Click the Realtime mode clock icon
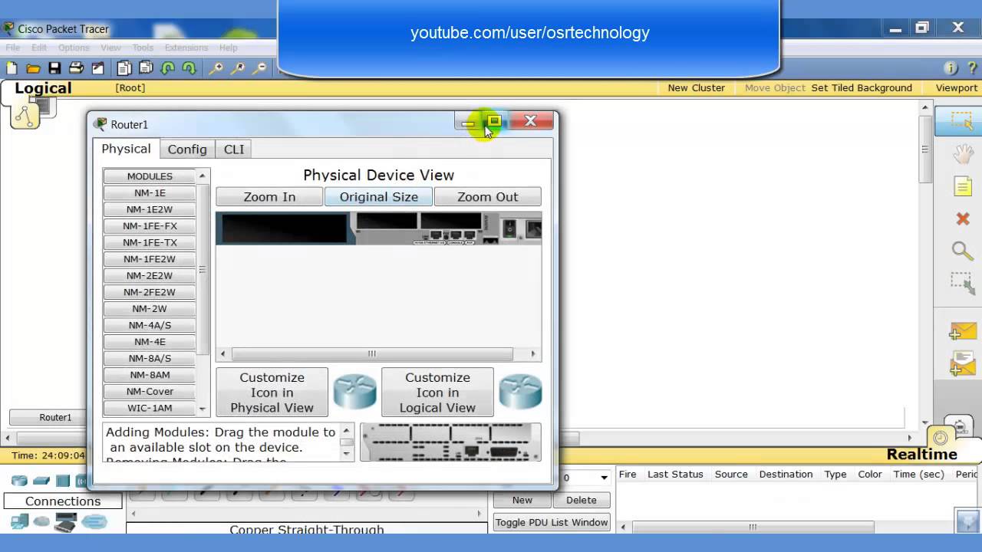 coord(941,438)
